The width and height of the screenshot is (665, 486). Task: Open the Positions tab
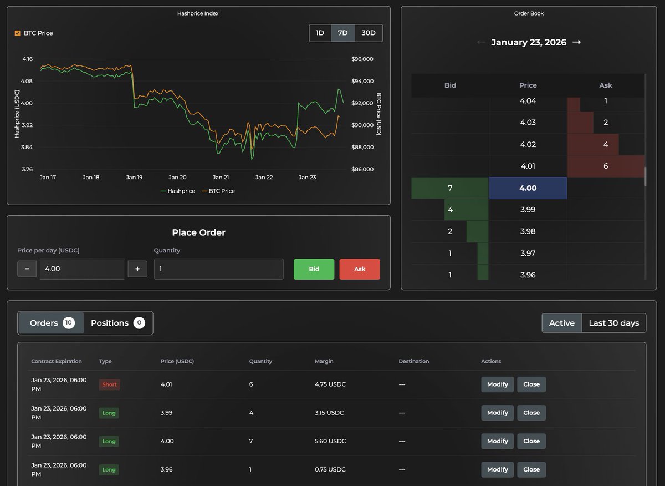(118, 323)
